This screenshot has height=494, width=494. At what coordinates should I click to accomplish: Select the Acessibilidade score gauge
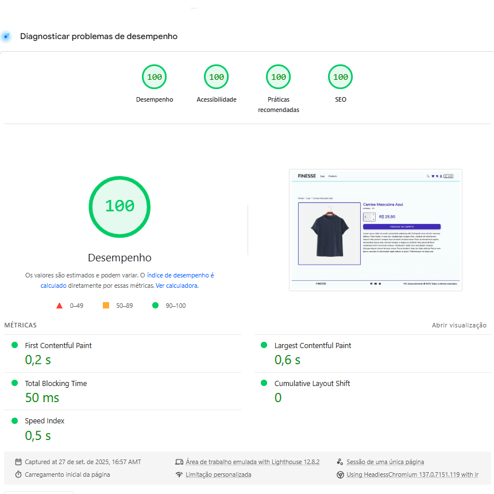(216, 76)
